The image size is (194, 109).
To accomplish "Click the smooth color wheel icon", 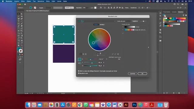I will coord(81,54).
